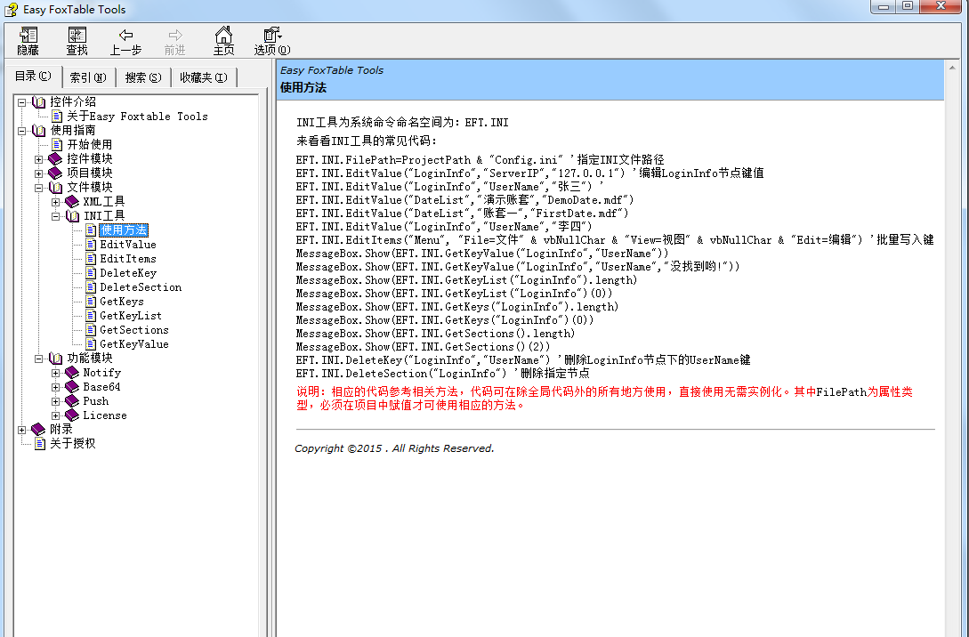Open the DeleteKey topic
This screenshot has width=969, height=637.
tap(128, 272)
